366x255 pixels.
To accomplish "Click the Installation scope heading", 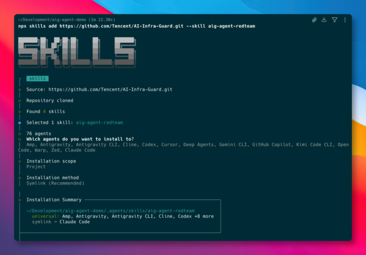I will 51,161.
